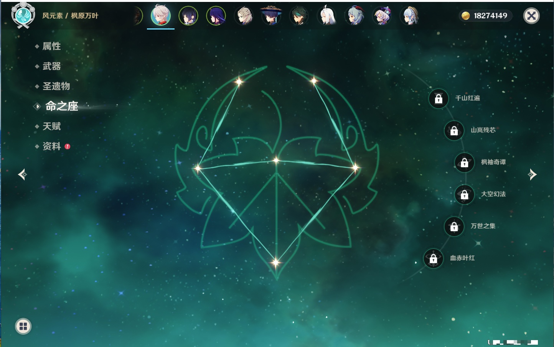The image size is (554, 347).
Task: Select the Wanderer avatar with wide hat
Action: [271, 15]
